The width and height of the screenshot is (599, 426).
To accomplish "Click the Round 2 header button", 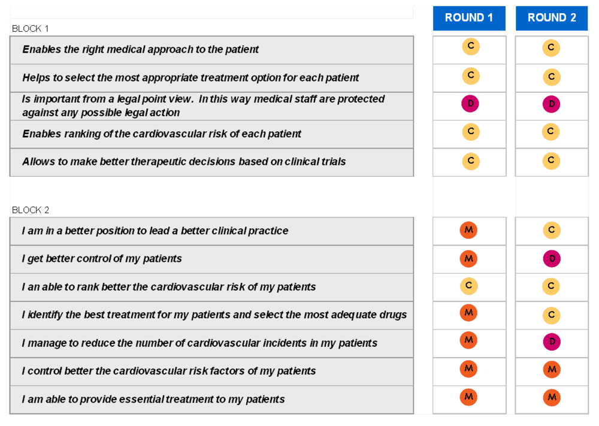I will 552,18.
